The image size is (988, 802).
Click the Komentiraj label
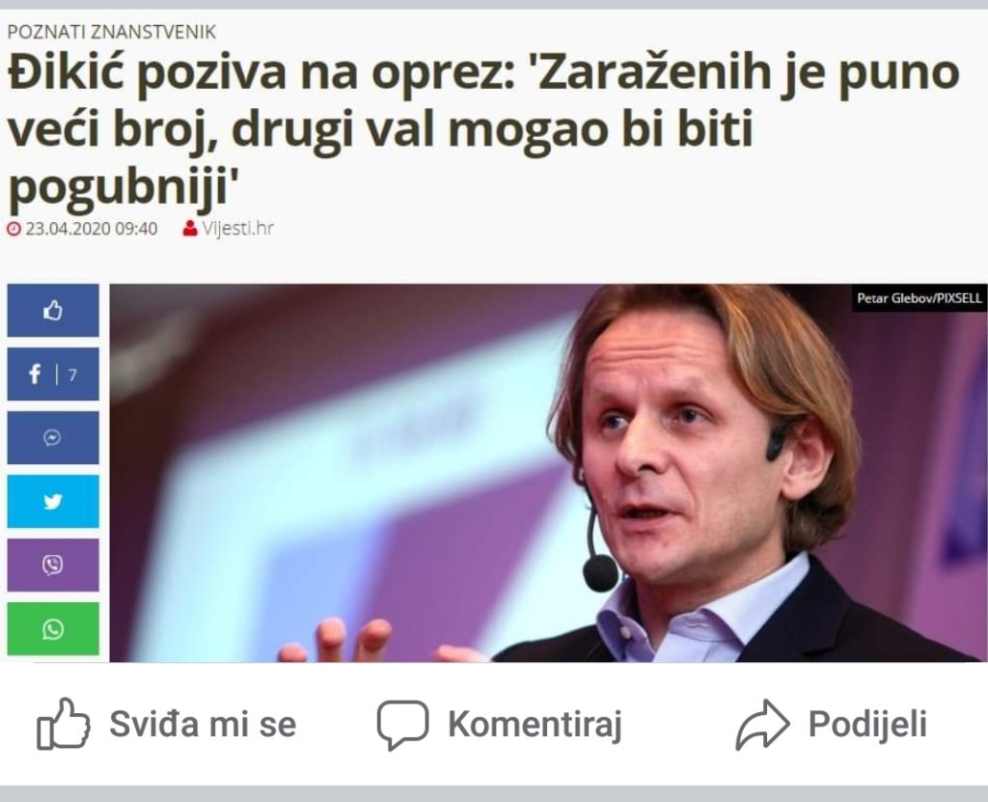(535, 725)
